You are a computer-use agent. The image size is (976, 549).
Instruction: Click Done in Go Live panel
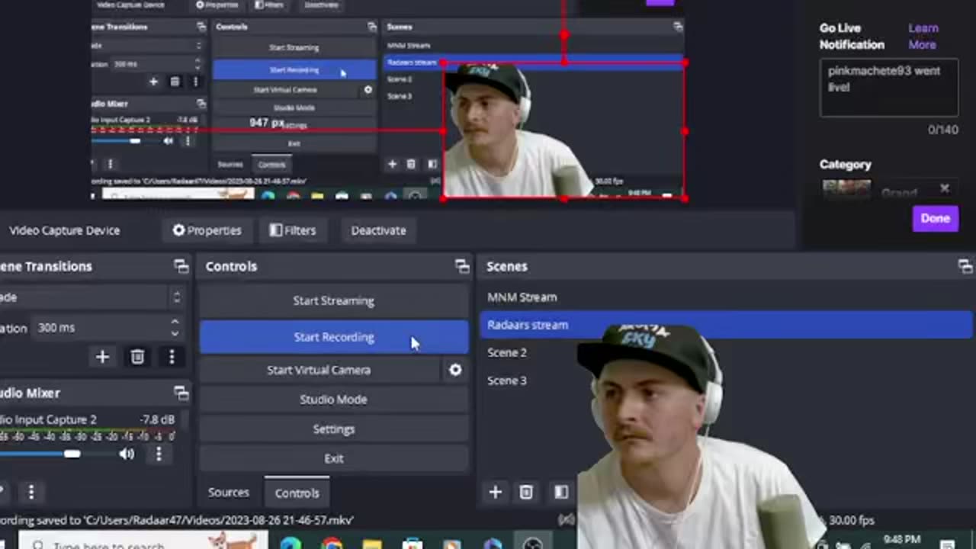(935, 218)
